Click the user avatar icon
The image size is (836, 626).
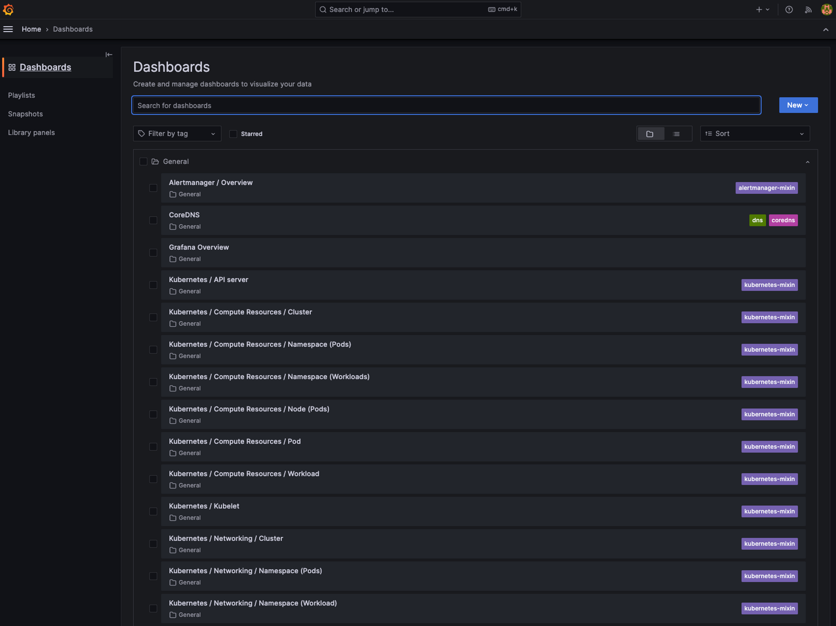coord(826,10)
